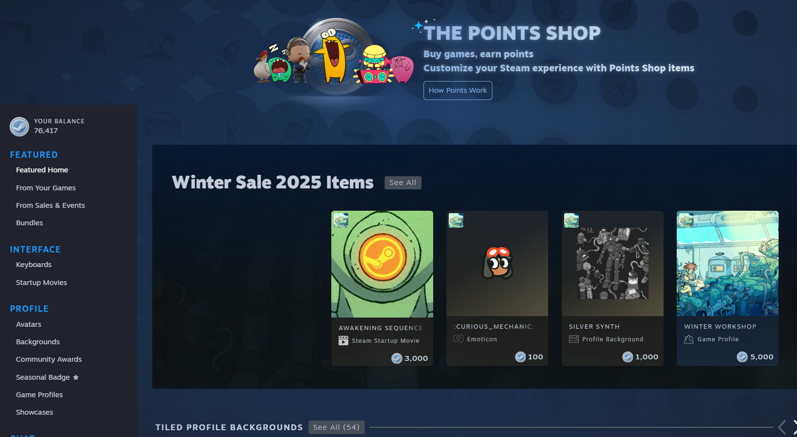Click the points coin beside 3,000 price
The height and width of the screenshot is (437, 797).
coord(397,358)
